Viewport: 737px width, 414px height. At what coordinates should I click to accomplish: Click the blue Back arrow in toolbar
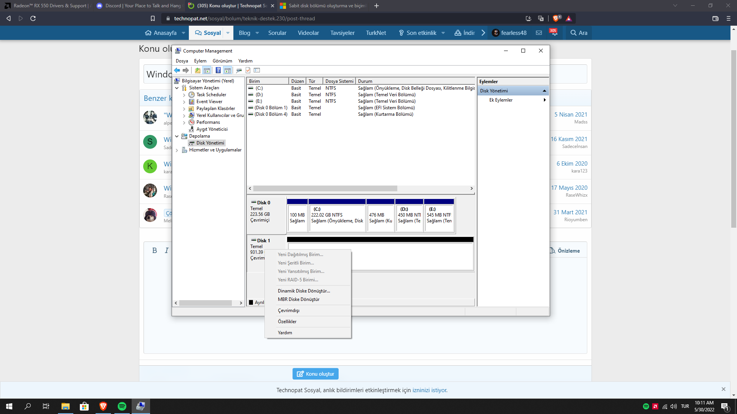[177, 70]
